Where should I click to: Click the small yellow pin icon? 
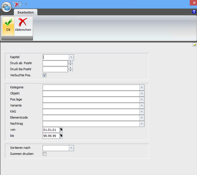pyautogui.click(x=195, y=45)
